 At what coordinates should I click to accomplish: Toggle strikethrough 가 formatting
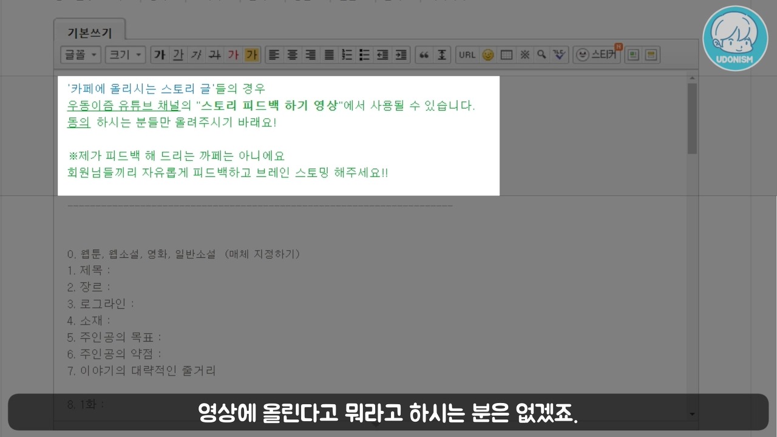[214, 55]
